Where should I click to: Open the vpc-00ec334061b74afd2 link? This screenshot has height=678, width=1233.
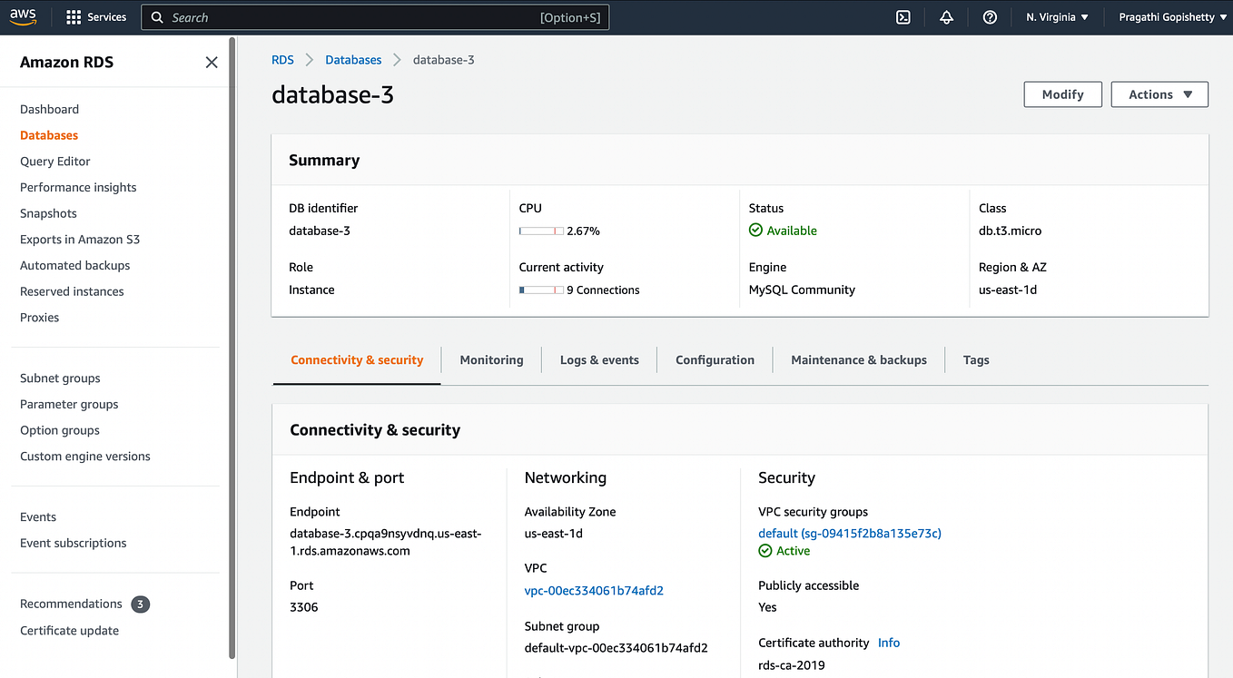pyautogui.click(x=594, y=590)
